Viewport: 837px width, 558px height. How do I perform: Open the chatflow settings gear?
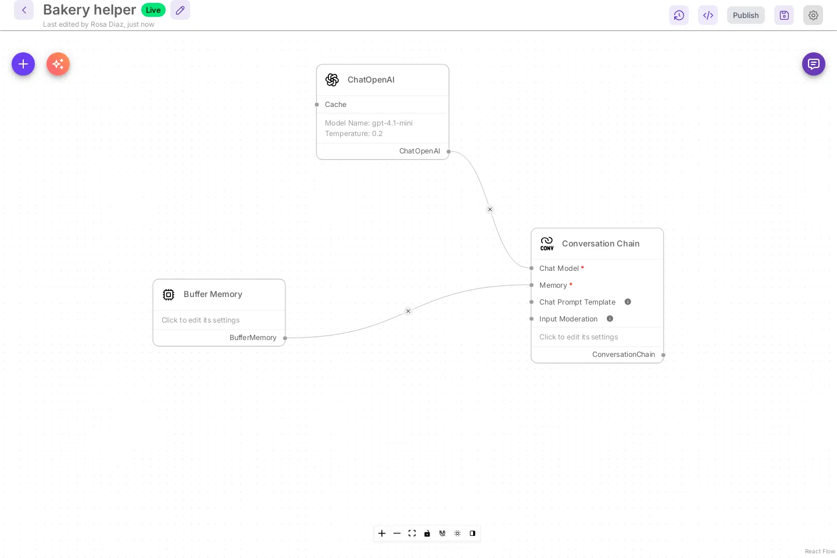tap(813, 15)
